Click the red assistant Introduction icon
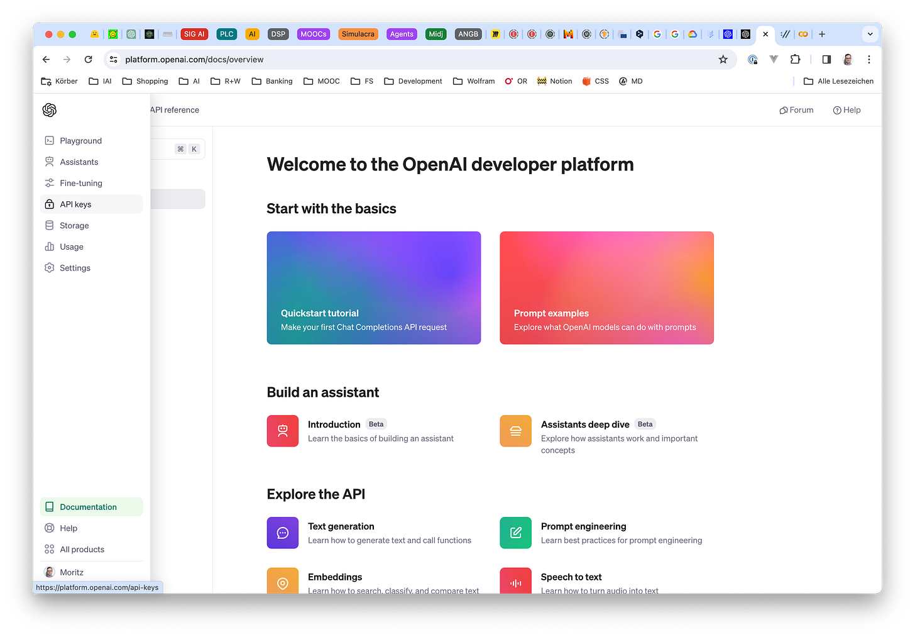Viewport: 915px width, 637px height. click(x=283, y=431)
